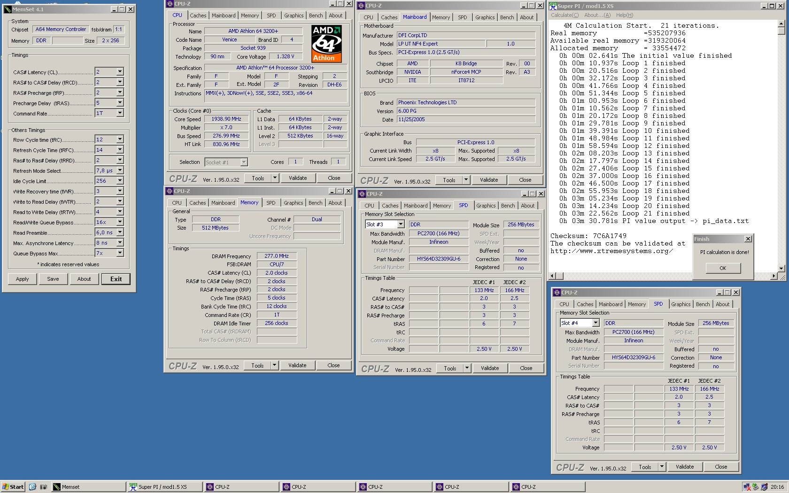This screenshot has width=789, height=493.
Task: Expand the Tools arrow in the CPU-Z CPU window
Action: 275,178
